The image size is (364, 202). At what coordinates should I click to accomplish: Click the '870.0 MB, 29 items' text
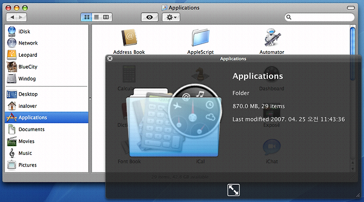259,106
